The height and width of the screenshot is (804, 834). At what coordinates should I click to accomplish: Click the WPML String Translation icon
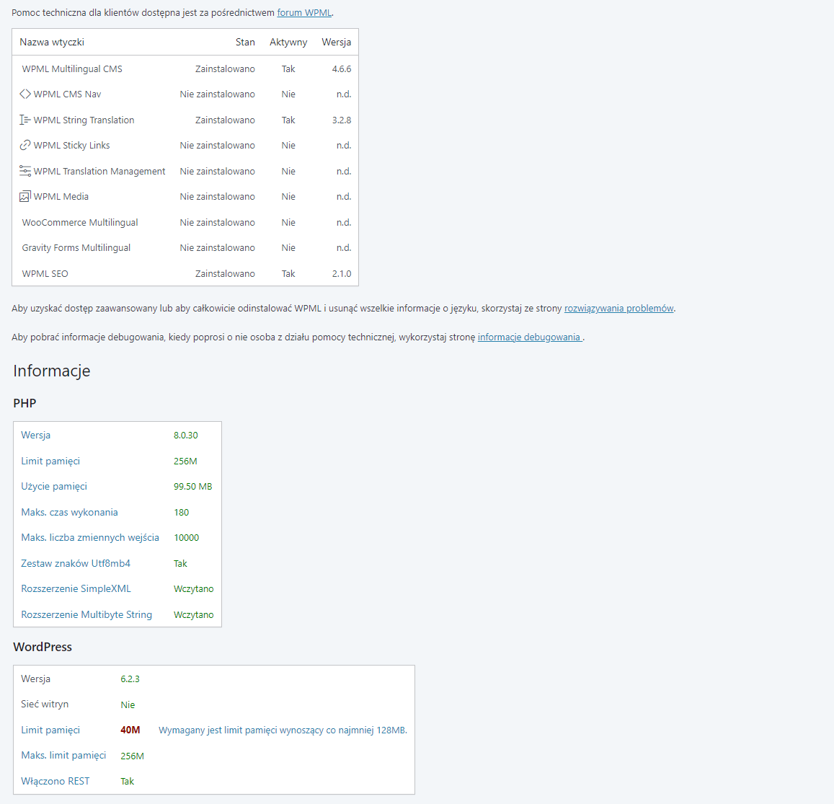(x=25, y=120)
